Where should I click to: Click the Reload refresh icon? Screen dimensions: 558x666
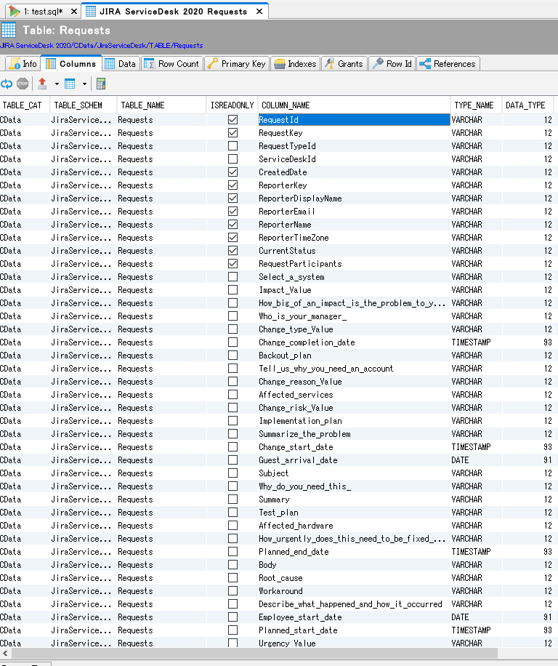click(x=7, y=84)
